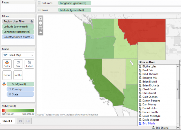Choose Dan Murray from Filter as User
This screenshot has width=181, height=130.
click(x=149, y=105)
